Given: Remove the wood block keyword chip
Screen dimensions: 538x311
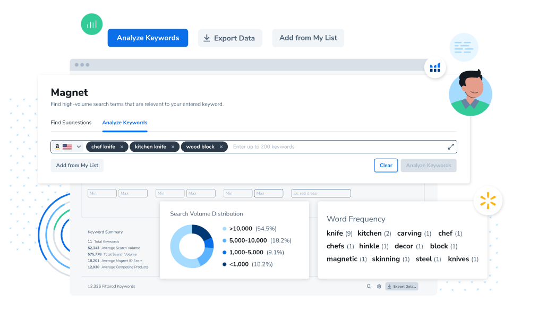Looking at the screenshot, I should (221, 147).
